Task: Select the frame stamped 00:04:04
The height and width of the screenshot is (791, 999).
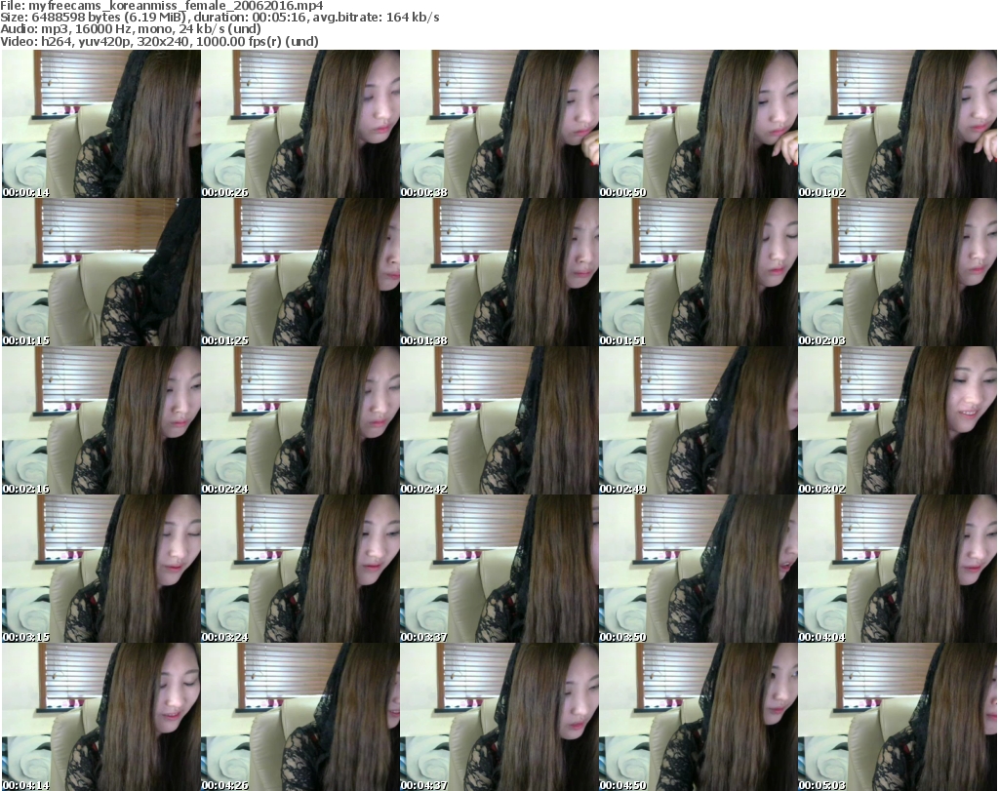Action: (898, 569)
